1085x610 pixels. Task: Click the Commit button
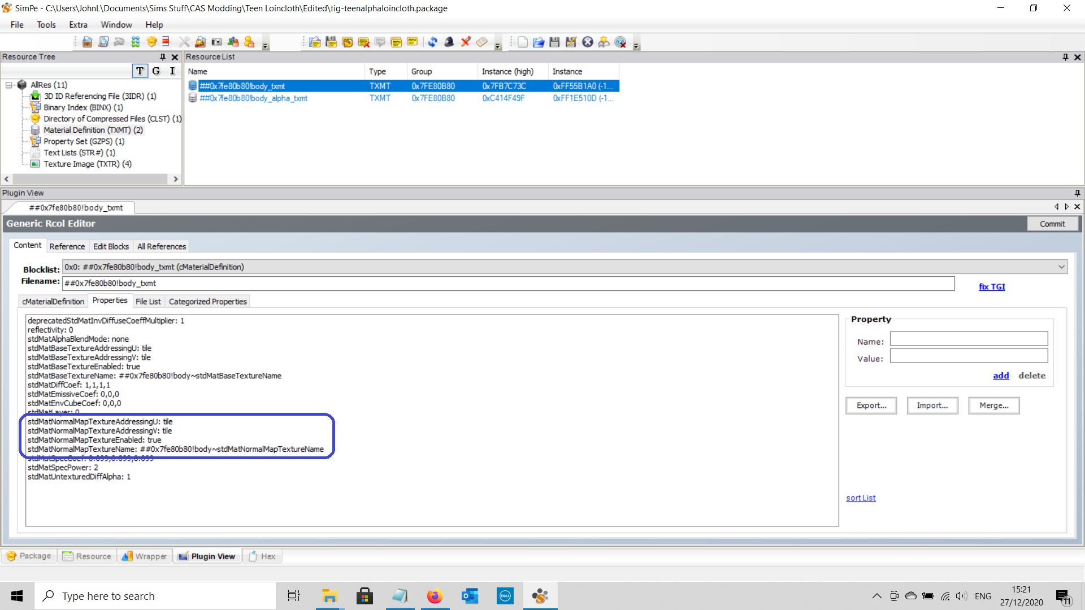tap(1052, 224)
